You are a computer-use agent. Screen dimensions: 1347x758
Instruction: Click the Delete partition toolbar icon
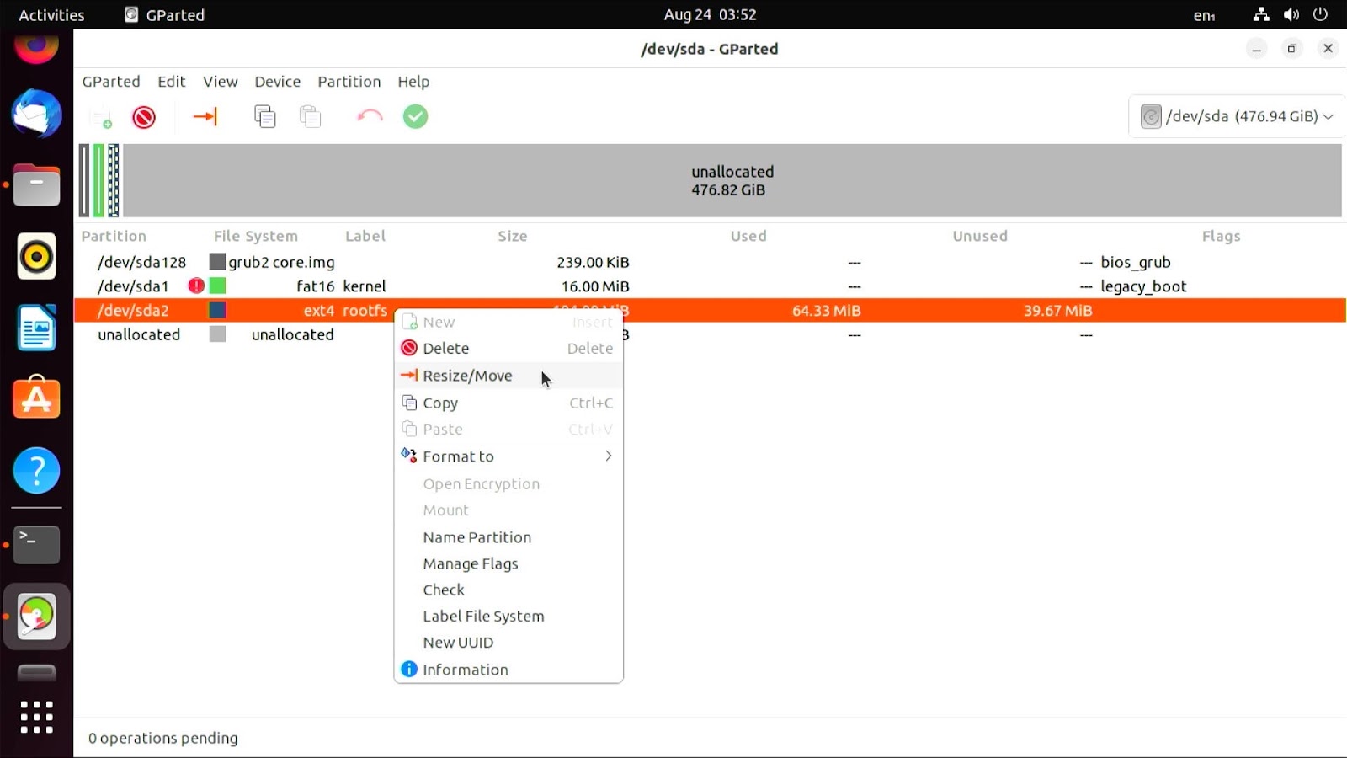[144, 117]
